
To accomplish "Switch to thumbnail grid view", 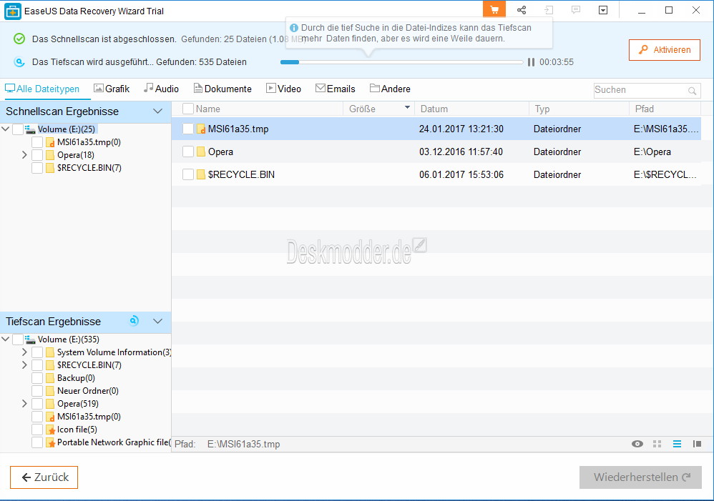I will click(x=657, y=444).
